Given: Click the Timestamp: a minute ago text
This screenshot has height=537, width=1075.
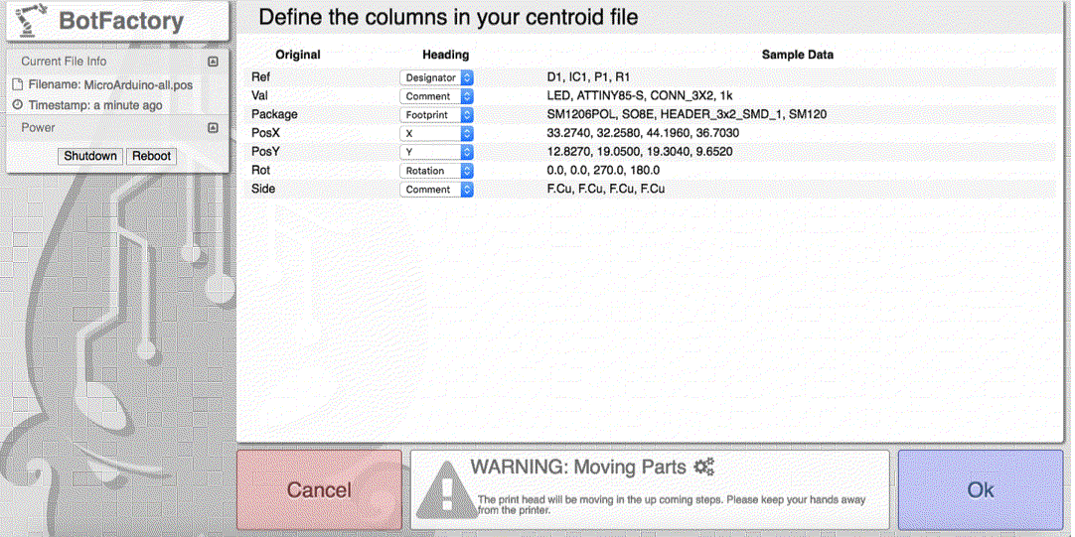Looking at the screenshot, I should 95,105.
